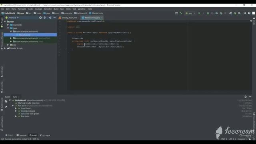Open Build panel gear settings

tap(246, 97)
